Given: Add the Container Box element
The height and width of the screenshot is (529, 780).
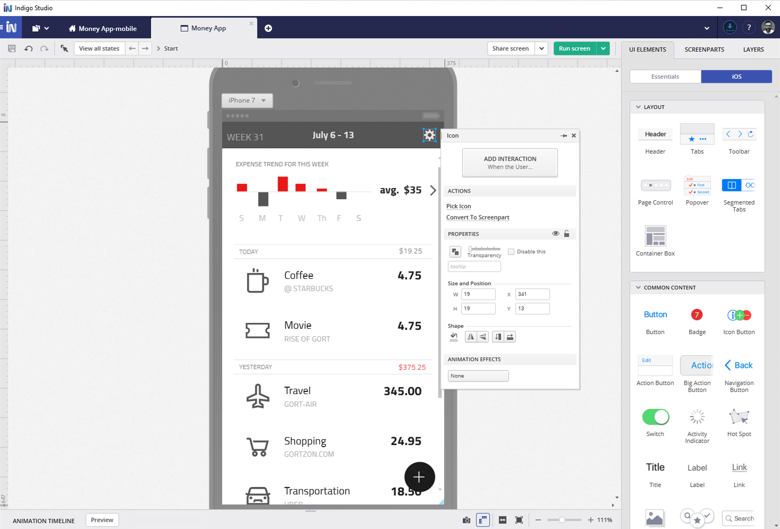Looking at the screenshot, I should [655, 241].
